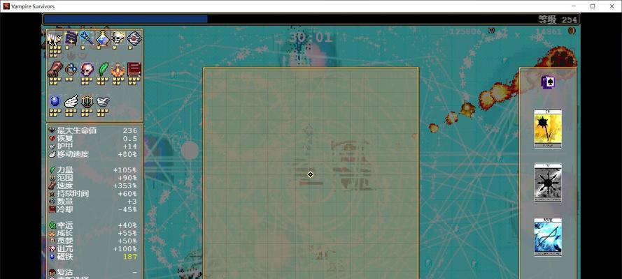Click the 贪婪 value +50%
Screen dimensions: 622x279
coord(127,241)
